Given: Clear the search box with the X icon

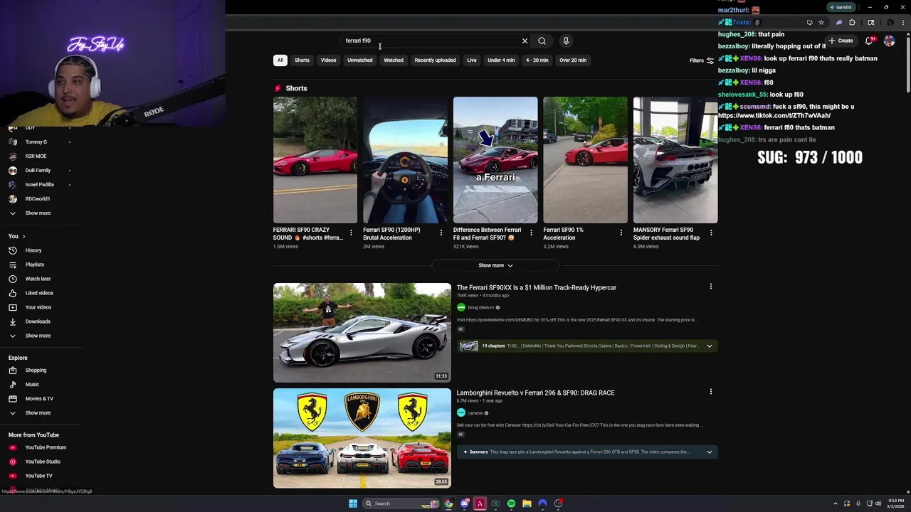Looking at the screenshot, I should [525, 41].
